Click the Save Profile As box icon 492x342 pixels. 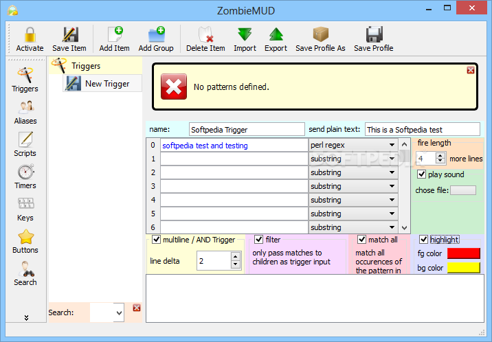click(x=320, y=34)
